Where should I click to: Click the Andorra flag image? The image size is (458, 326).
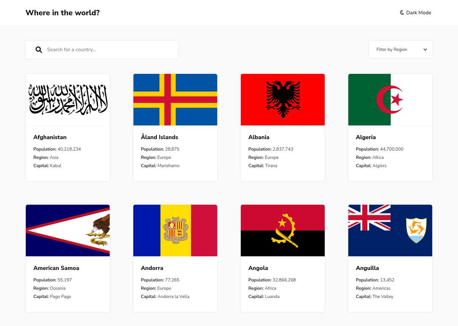tap(175, 230)
